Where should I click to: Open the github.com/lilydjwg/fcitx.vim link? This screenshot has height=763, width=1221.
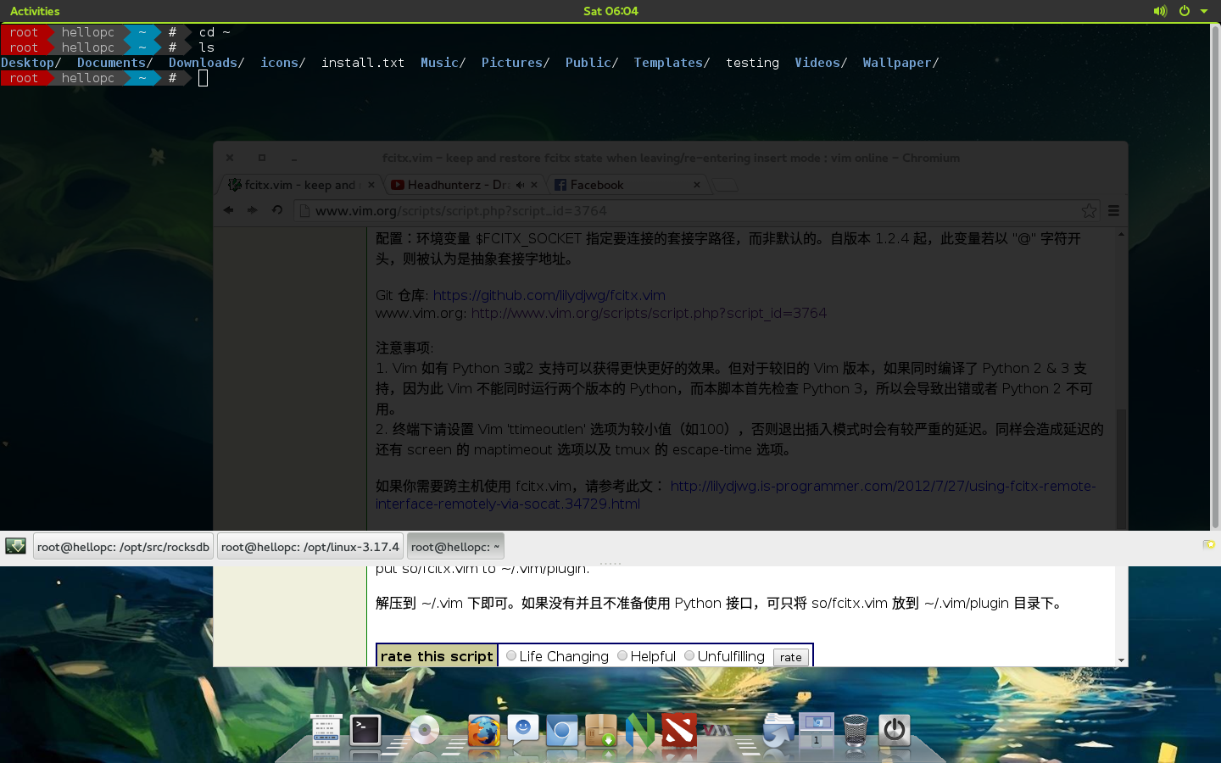[549, 295]
